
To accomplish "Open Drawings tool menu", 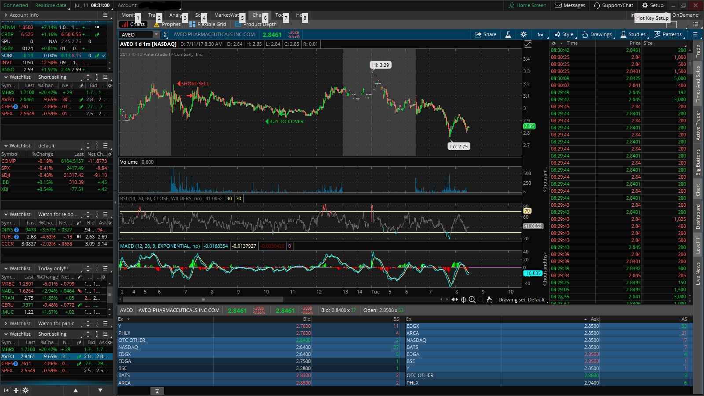I will (597, 34).
